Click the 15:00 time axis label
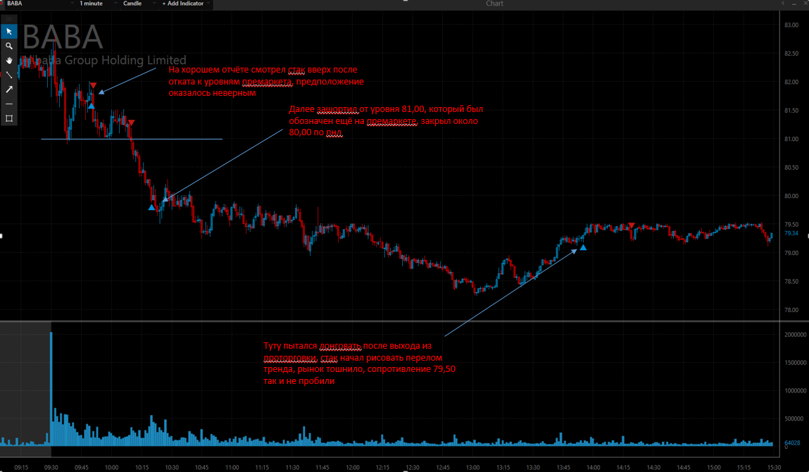Viewport: 809px width, 472px height. [714, 467]
